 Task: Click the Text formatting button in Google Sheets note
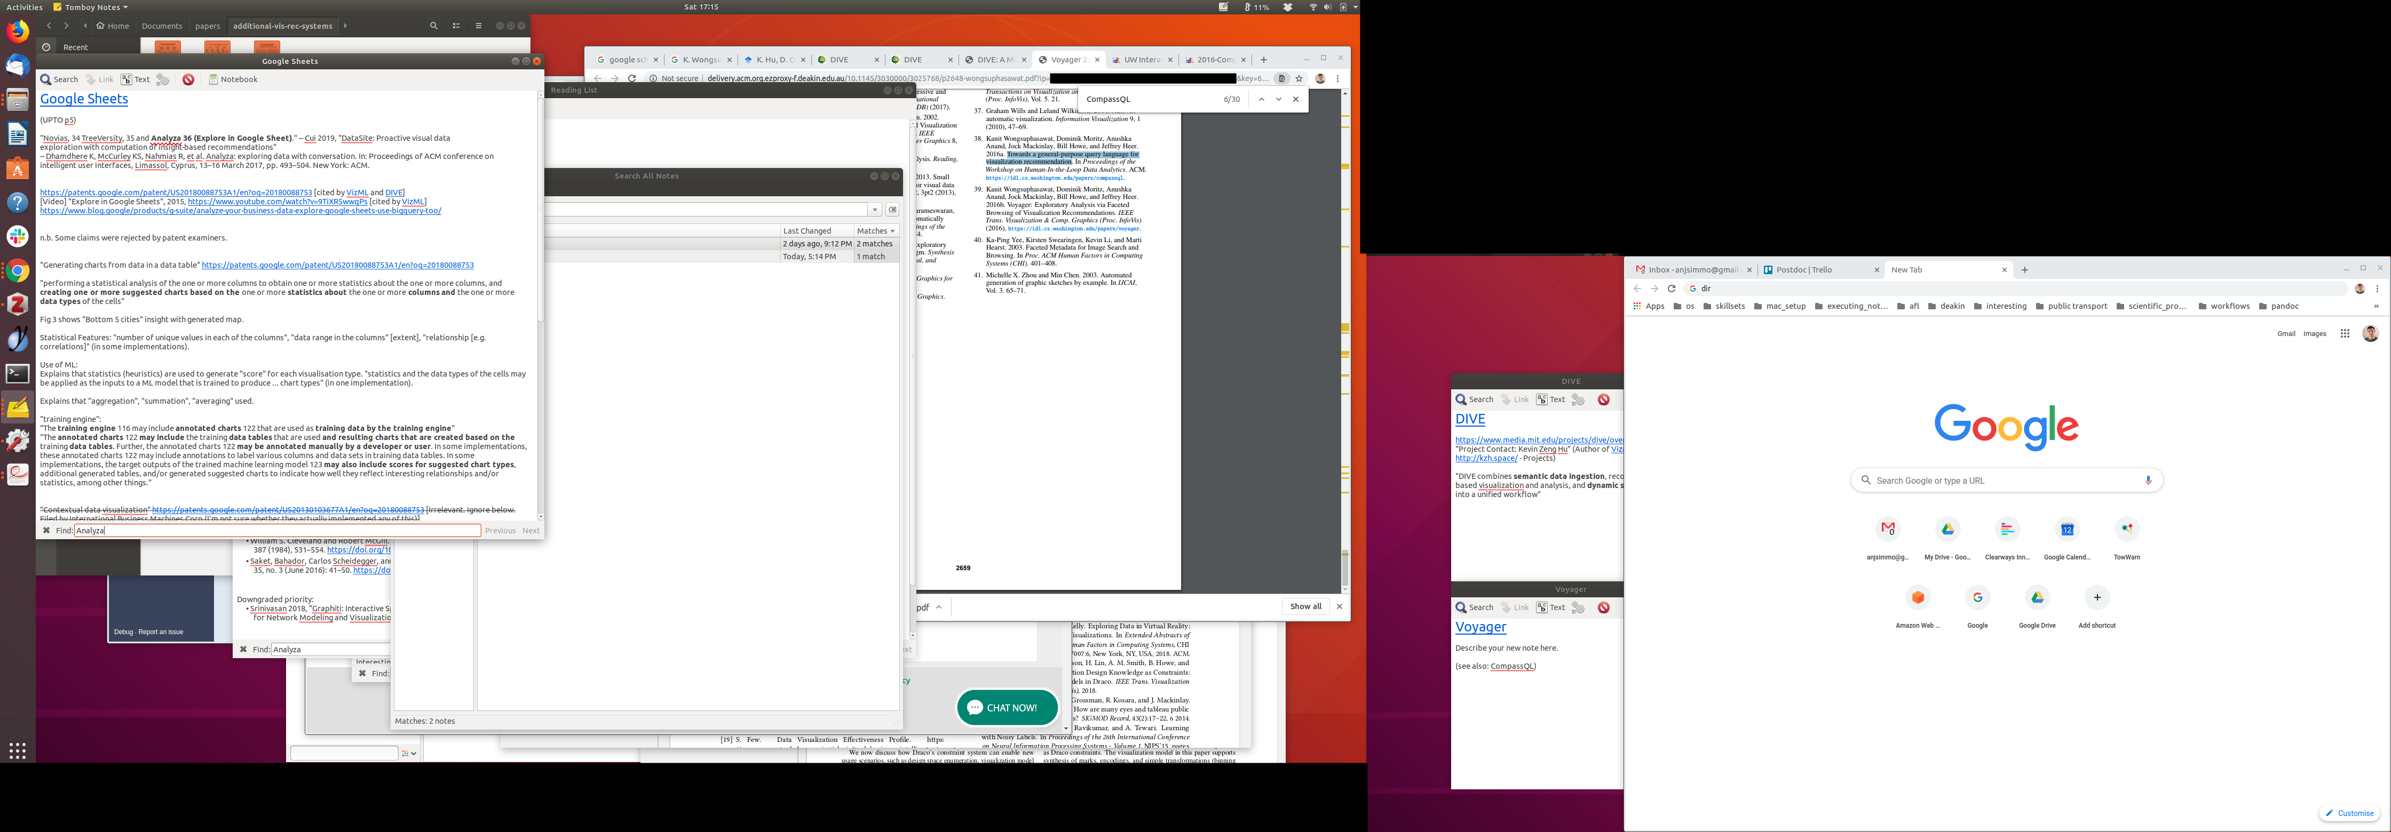coord(134,80)
